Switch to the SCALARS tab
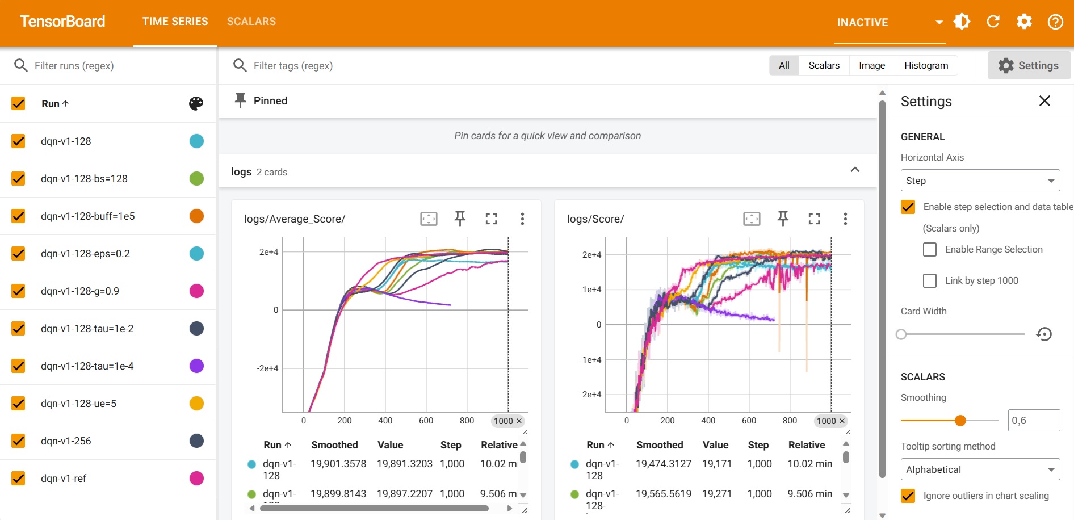Image resolution: width=1074 pixels, height=520 pixels. (251, 22)
